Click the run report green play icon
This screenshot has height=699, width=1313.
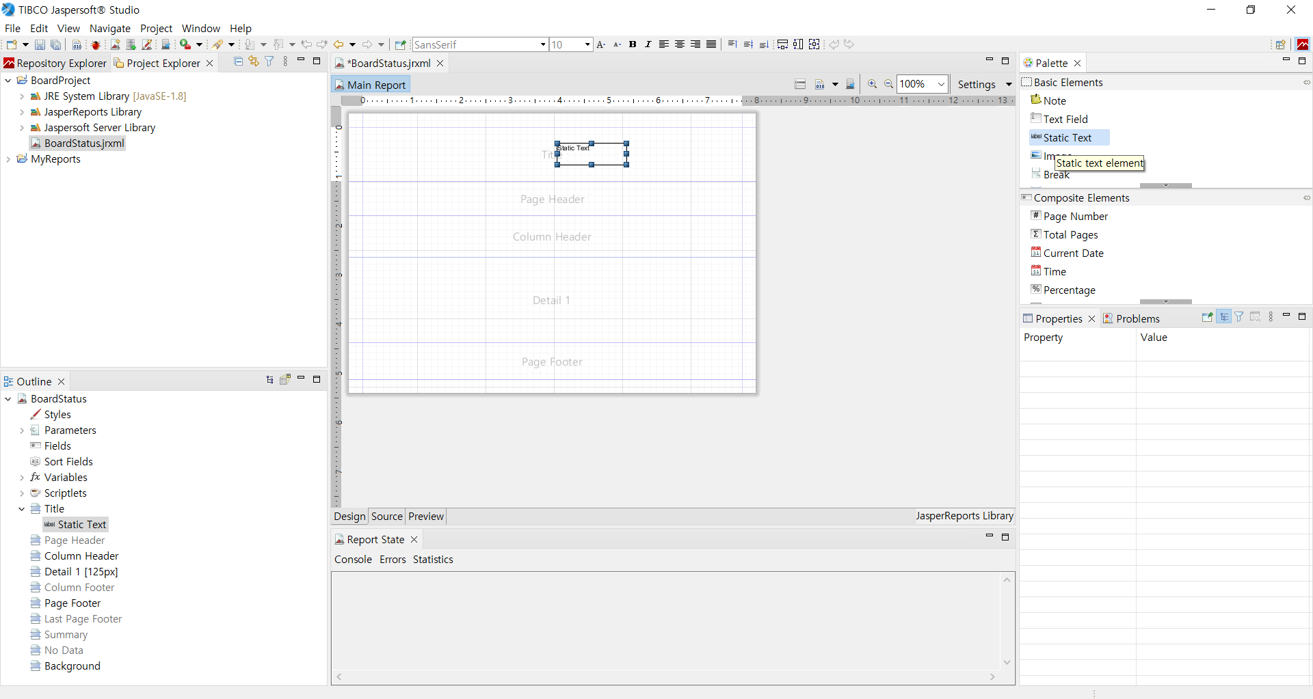pyautogui.click(x=185, y=44)
